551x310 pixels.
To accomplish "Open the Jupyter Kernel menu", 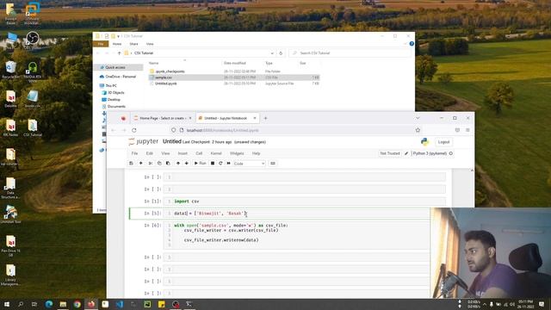I will click(x=216, y=153).
